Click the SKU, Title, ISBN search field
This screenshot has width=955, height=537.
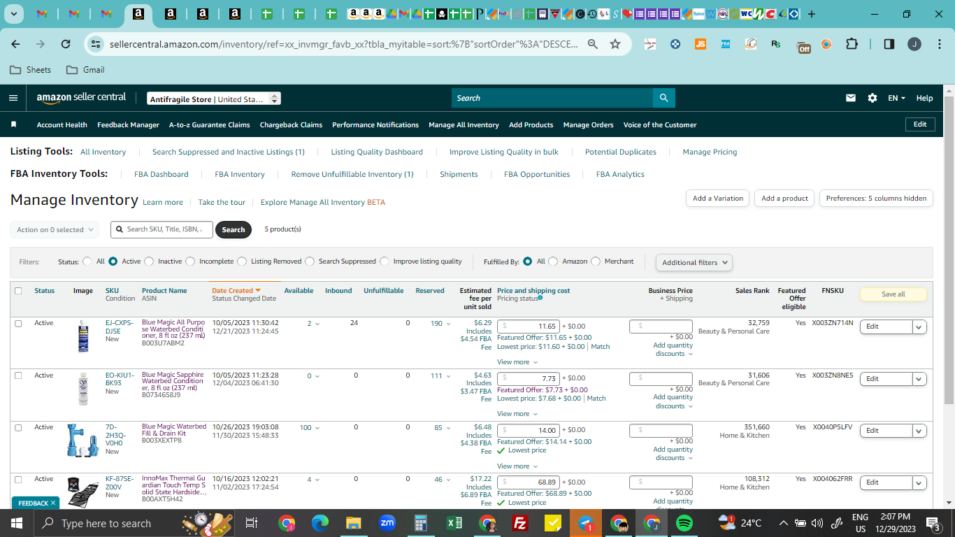click(162, 229)
